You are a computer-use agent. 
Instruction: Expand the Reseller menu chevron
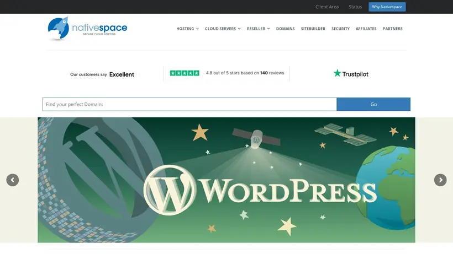pyautogui.click(x=268, y=29)
